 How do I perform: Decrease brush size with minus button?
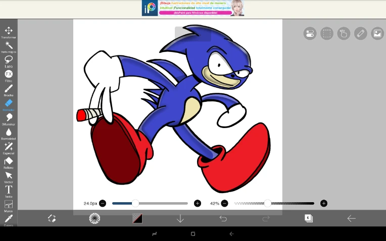[x=103, y=203]
